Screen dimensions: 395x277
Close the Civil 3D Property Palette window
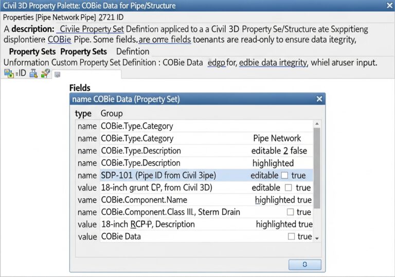click(389, 5)
